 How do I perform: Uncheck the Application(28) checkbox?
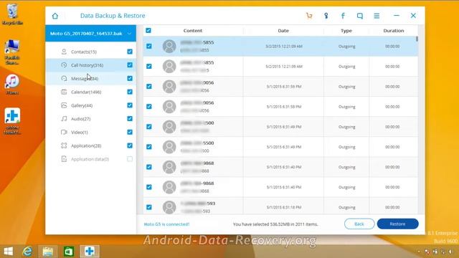coord(130,145)
